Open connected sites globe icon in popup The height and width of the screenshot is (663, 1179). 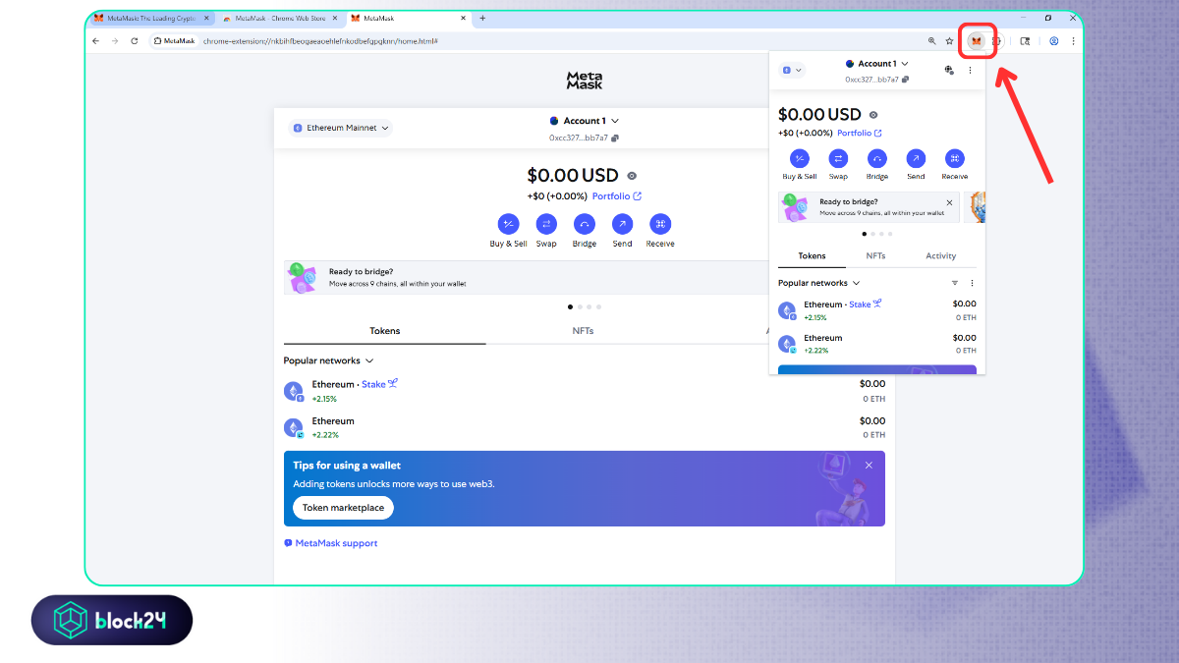(949, 70)
